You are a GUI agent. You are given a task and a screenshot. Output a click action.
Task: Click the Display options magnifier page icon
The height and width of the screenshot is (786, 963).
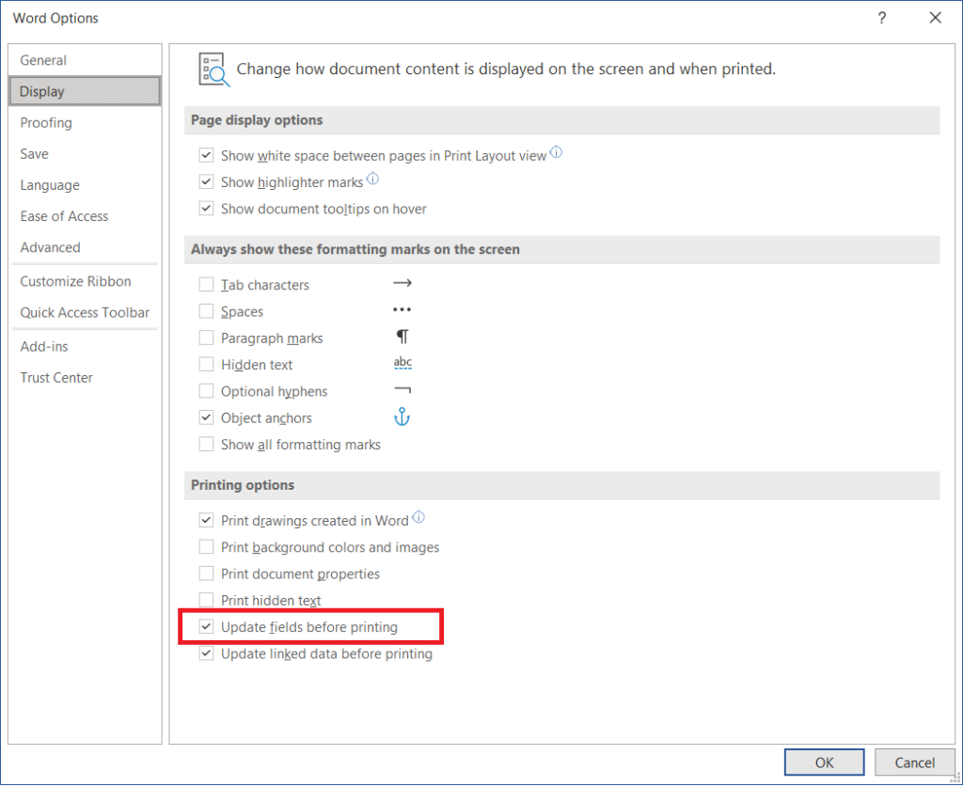click(x=213, y=70)
